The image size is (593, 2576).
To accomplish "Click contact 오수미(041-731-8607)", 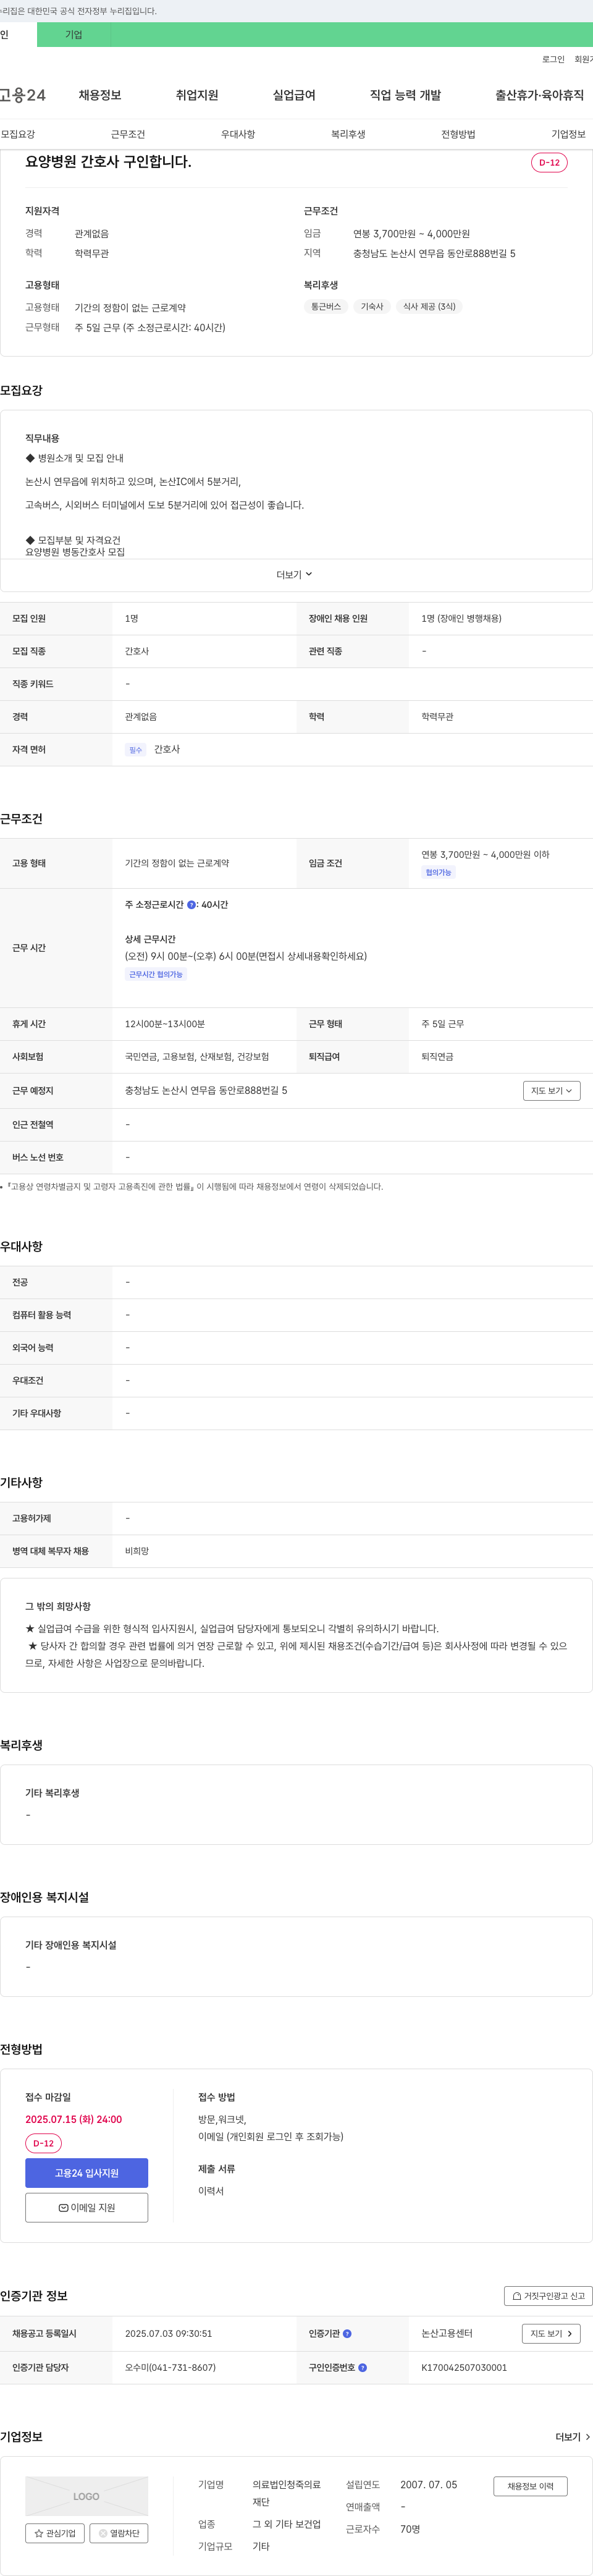I will click(x=170, y=2368).
